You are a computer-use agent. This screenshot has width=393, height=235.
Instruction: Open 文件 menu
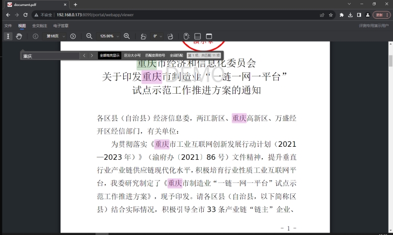(x=8, y=26)
